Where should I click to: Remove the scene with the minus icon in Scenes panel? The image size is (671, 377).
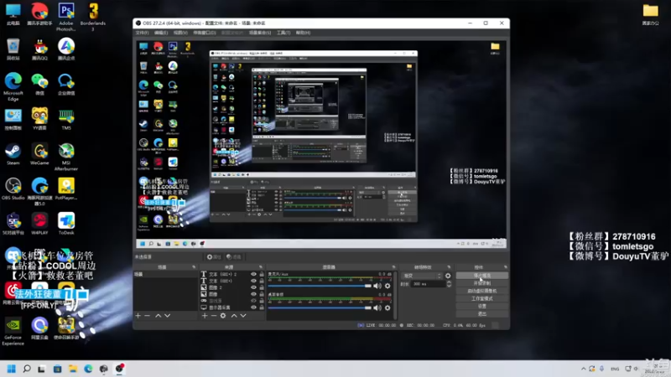(x=148, y=316)
